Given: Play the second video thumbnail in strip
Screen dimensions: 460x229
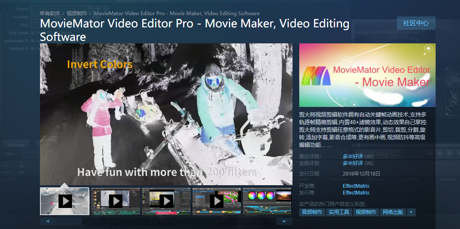Looking at the screenshot, I should [x=115, y=201].
